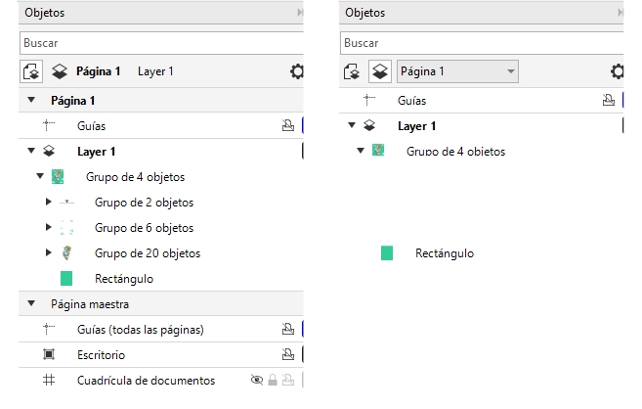The image size is (642, 409).
Task: Click the page view icon in left panel
Action: [x=33, y=71]
